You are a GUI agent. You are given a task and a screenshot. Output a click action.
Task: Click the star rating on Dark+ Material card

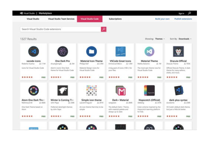click(x=114, y=116)
